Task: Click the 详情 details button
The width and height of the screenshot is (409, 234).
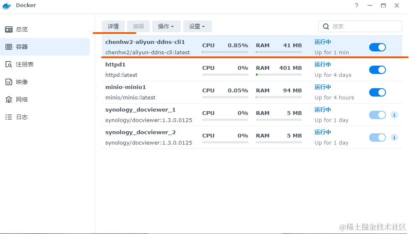Action: [113, 26]
